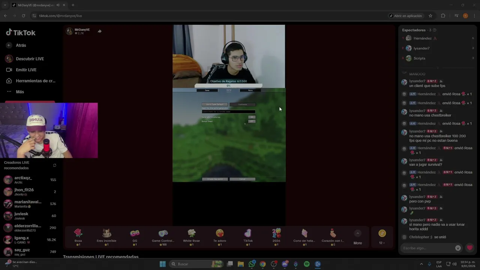Click the address bar URL tiktok.com/@mrdanyve/live
This screenshot has width=480, height=270.
point(60,16)
